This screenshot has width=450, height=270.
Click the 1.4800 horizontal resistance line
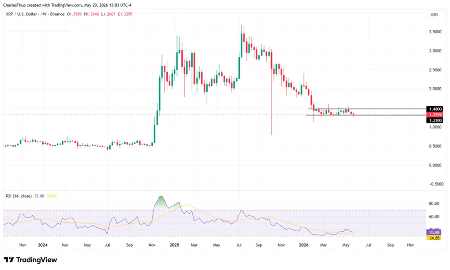pyautogui.click(x=367, y=109)
